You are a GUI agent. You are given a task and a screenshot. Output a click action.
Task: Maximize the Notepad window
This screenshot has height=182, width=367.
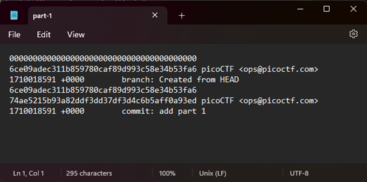click(326, 9)
